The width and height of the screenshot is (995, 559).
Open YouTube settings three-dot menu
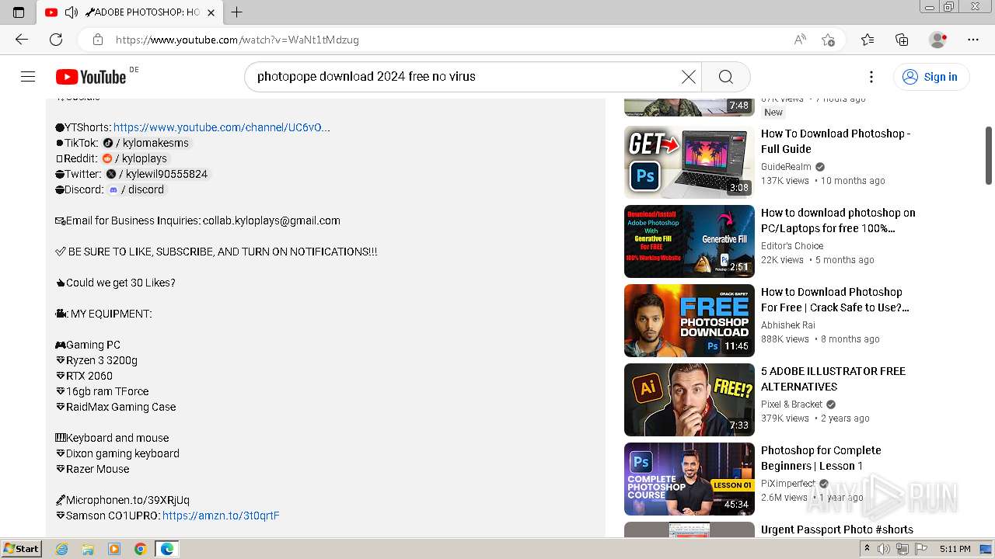click(x=871, y=76)
